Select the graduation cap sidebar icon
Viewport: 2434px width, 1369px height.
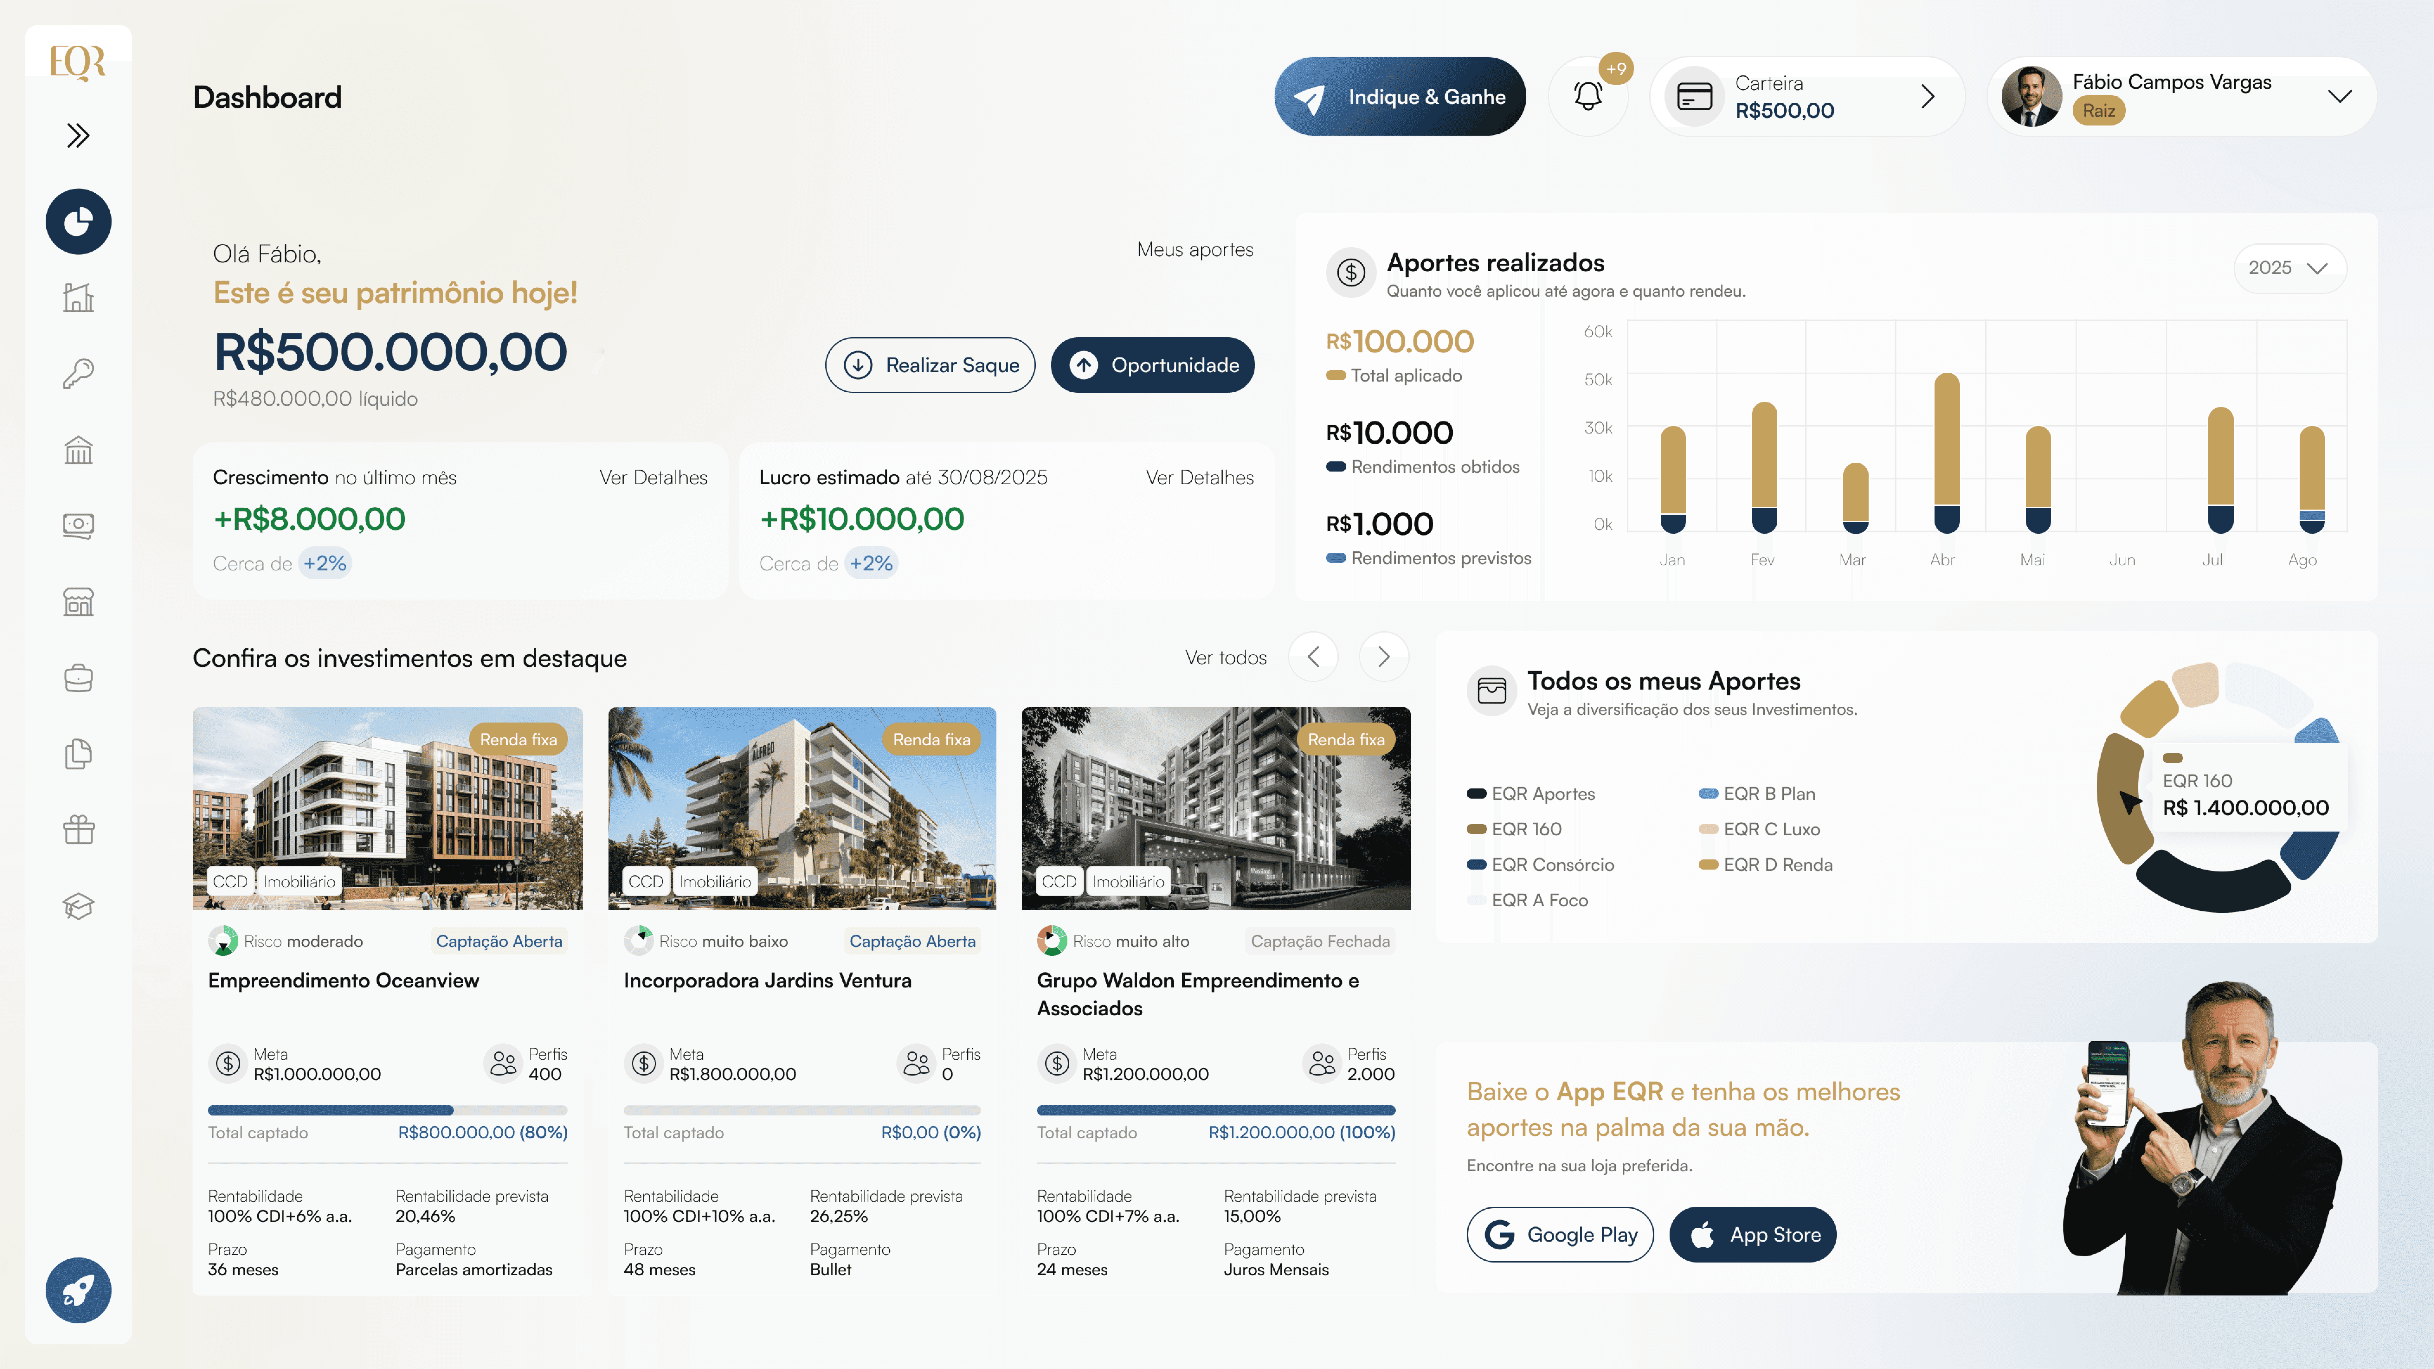pos(78,906)
